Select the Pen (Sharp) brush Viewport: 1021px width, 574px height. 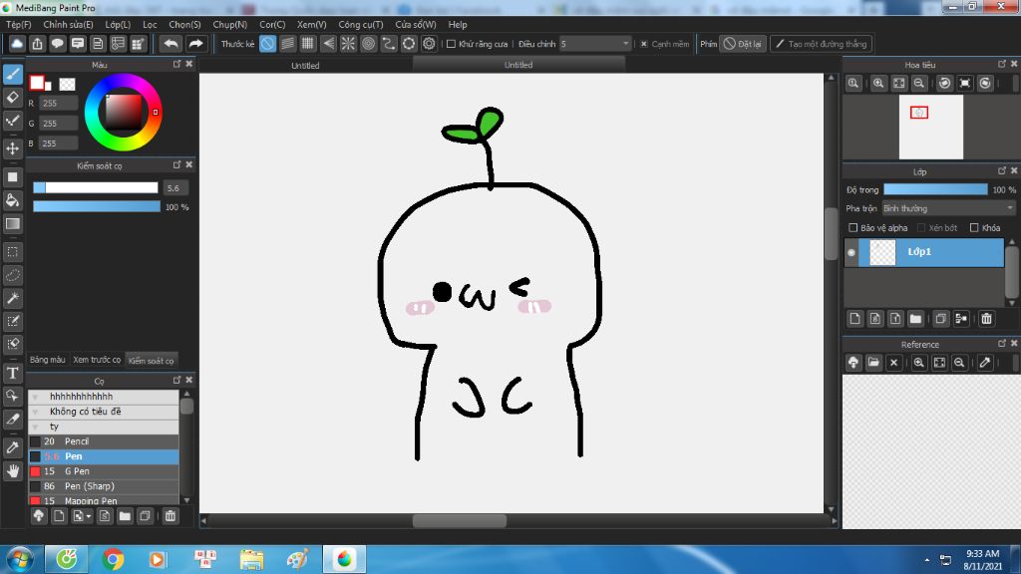pos(104,486)
